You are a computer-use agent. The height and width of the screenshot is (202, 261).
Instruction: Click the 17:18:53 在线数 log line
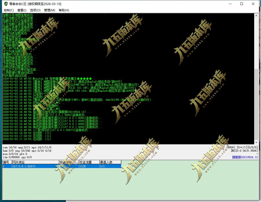[27, 139]
